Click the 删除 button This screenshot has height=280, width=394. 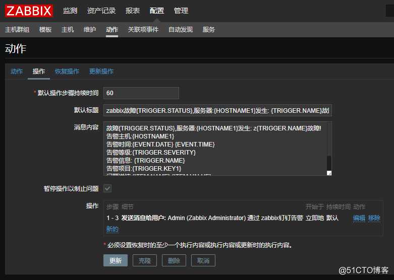tap(174, 260)
